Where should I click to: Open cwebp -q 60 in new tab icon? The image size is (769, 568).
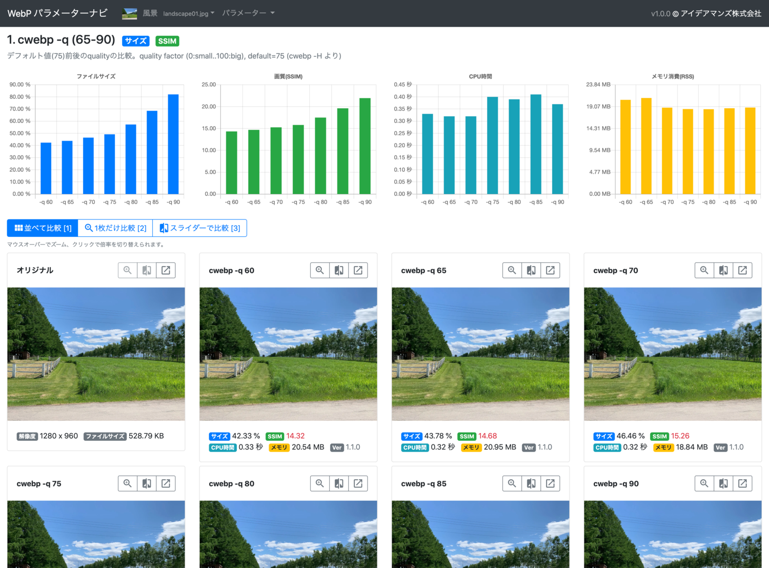coord(358,270)
